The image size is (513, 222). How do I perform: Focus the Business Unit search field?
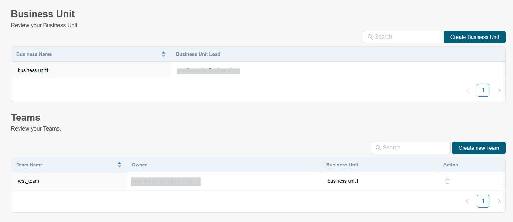[406, 37]
